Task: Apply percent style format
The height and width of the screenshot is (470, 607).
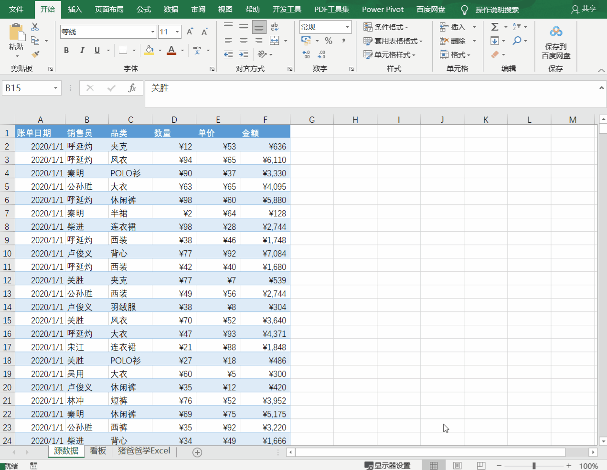Action: pyautogui.click(x=329, y=41)
